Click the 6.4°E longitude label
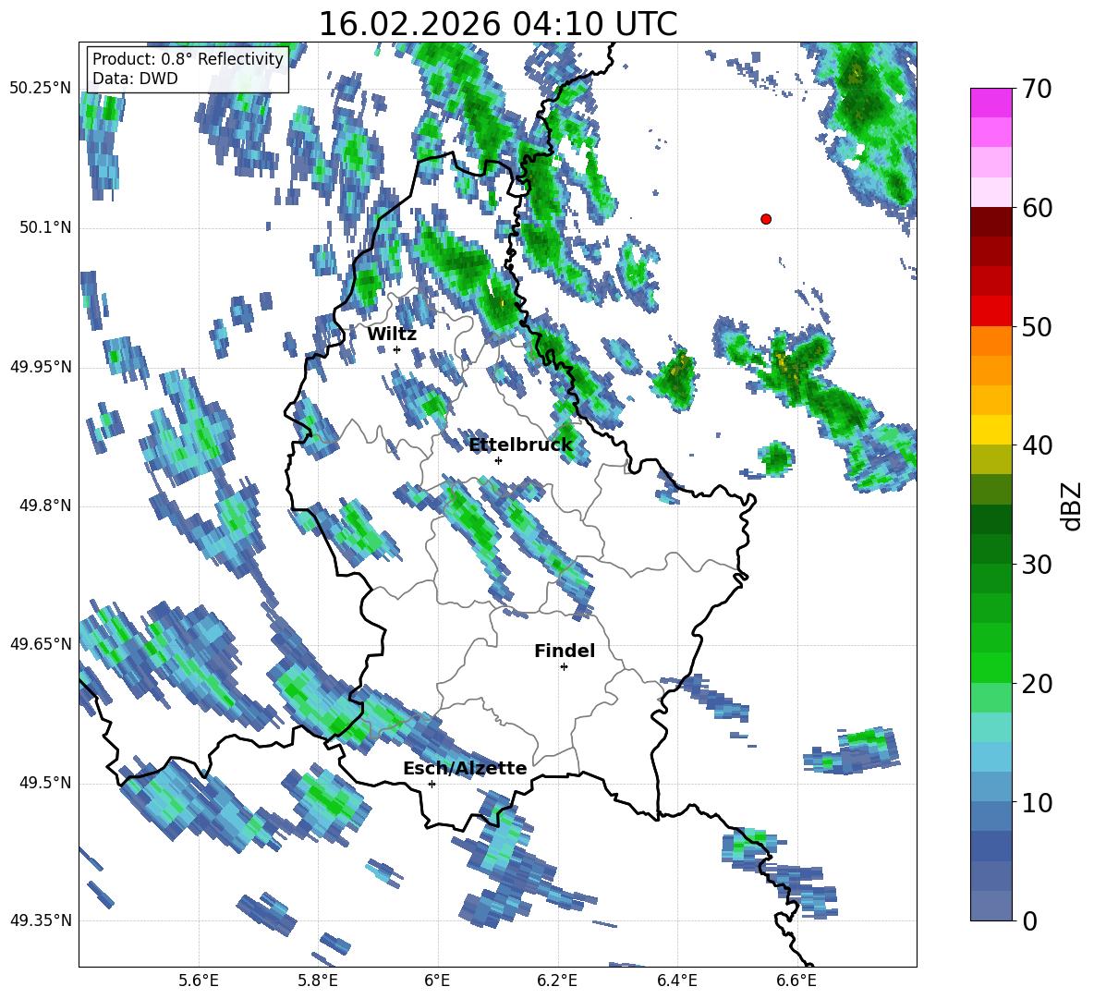Image resolution: width=1094 pixels, height=999 pixels. [676, 981]
